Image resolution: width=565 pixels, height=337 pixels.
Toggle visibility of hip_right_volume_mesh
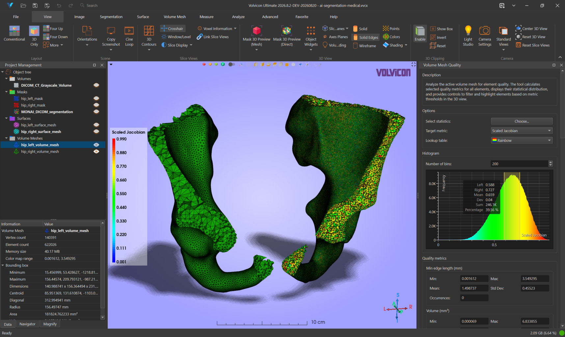[96, 151]
